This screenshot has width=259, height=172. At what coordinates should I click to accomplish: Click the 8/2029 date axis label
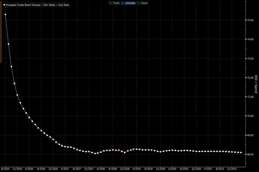point(149,169)
